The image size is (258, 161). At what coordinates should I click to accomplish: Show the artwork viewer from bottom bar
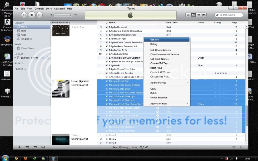click(x=43, y=147)
